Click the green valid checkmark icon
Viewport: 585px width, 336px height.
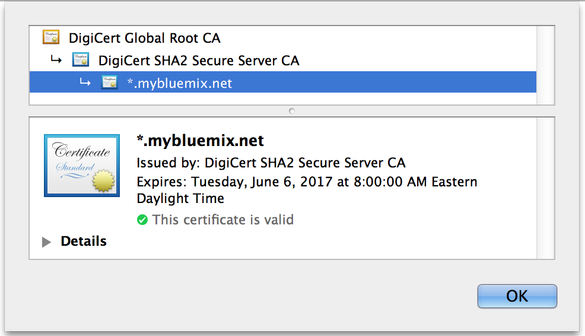point(142,220)
